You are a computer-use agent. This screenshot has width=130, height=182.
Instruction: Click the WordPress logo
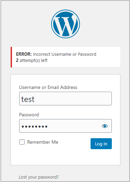point(66,24)
